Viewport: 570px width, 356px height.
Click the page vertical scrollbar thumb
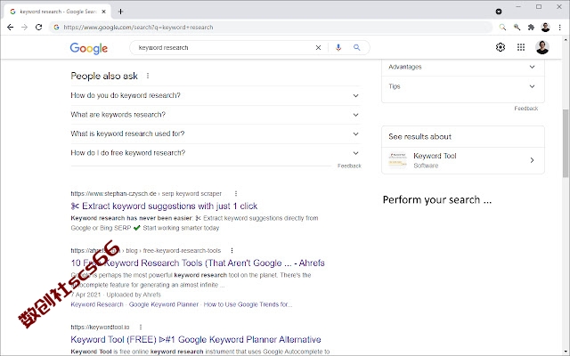(566, 143)
